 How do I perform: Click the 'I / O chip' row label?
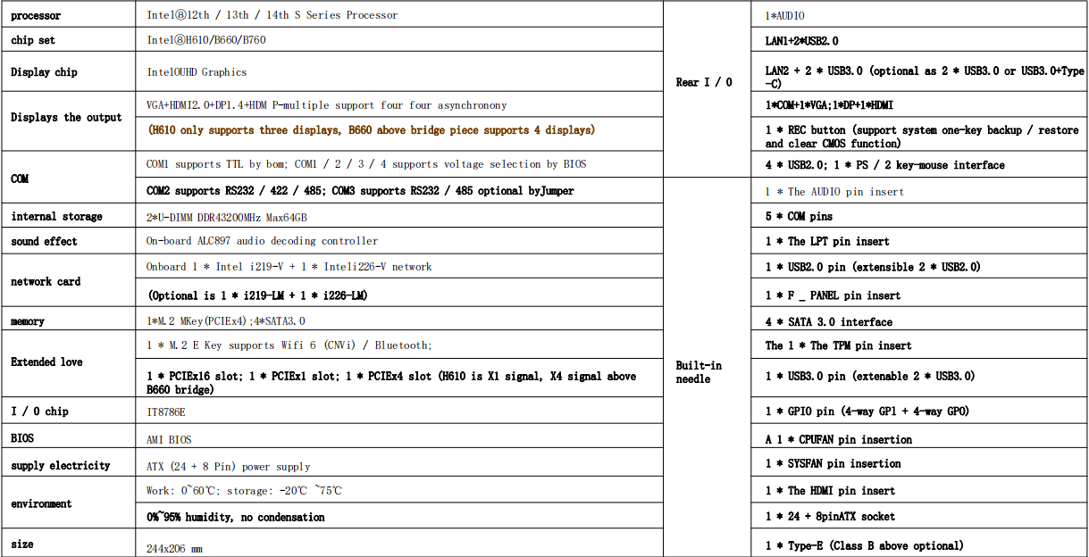(39, 412)
